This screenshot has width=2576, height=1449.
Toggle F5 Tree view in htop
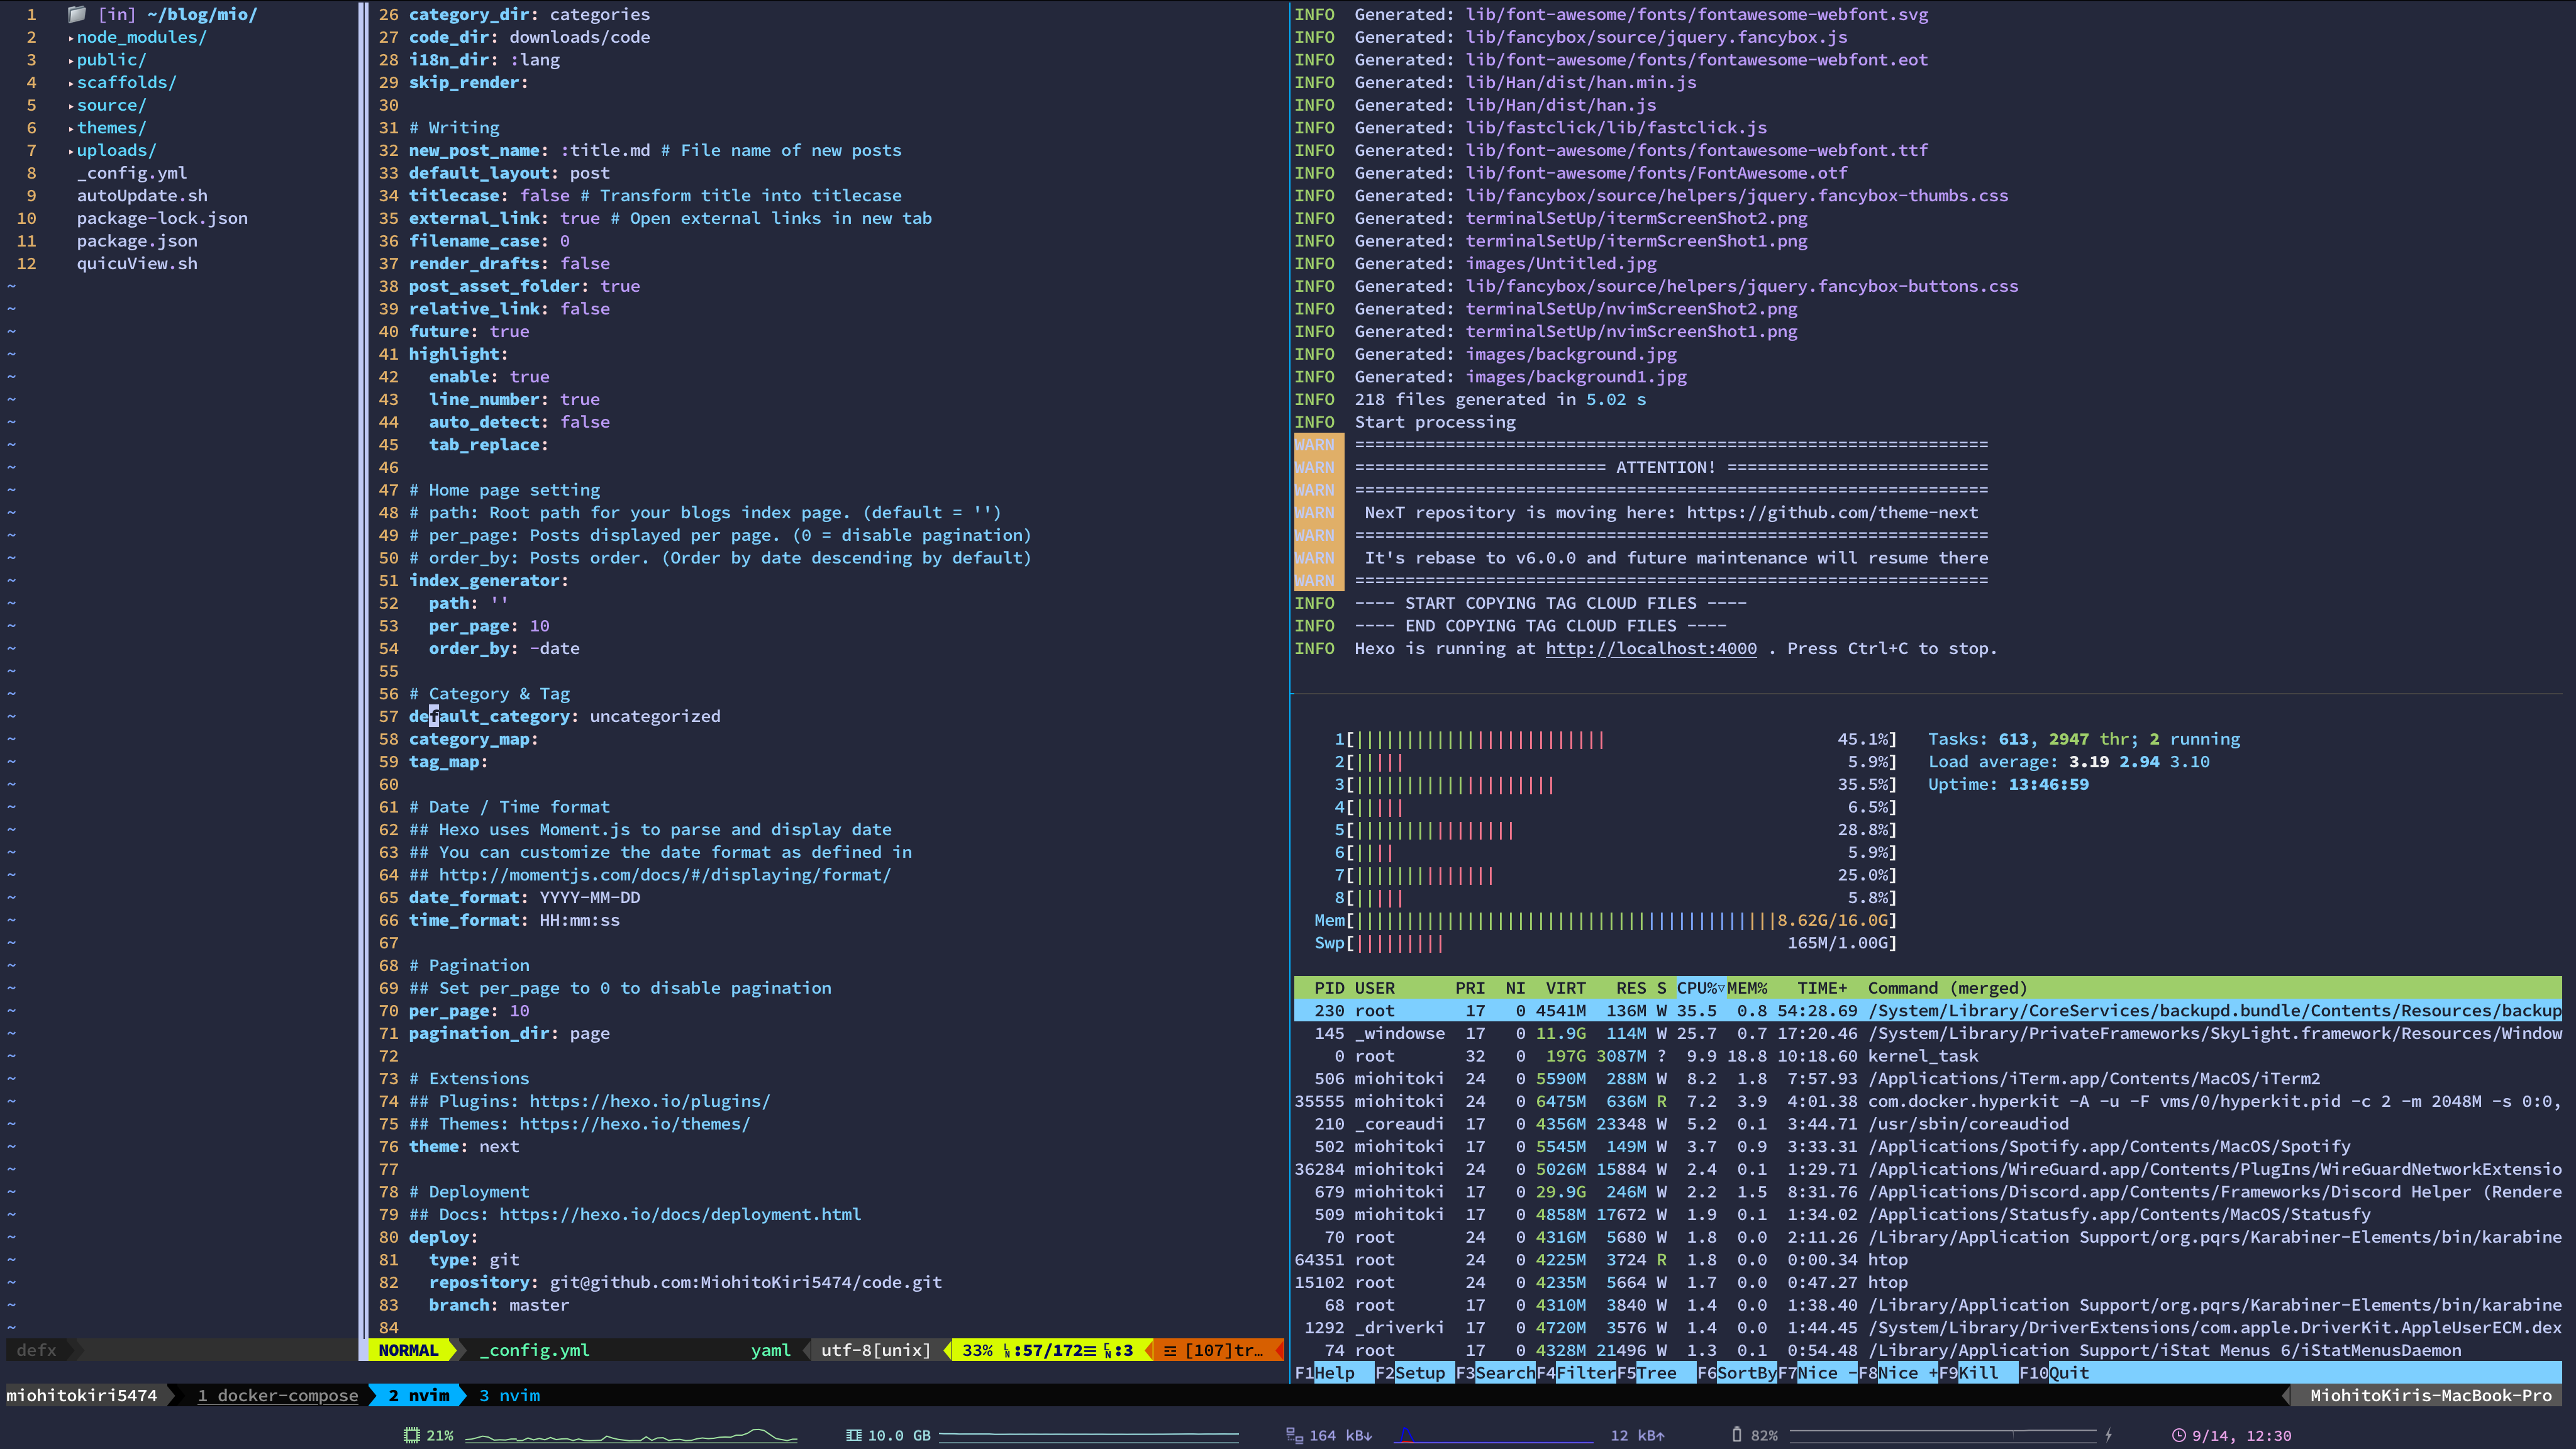click(x=1655, y=1372)
